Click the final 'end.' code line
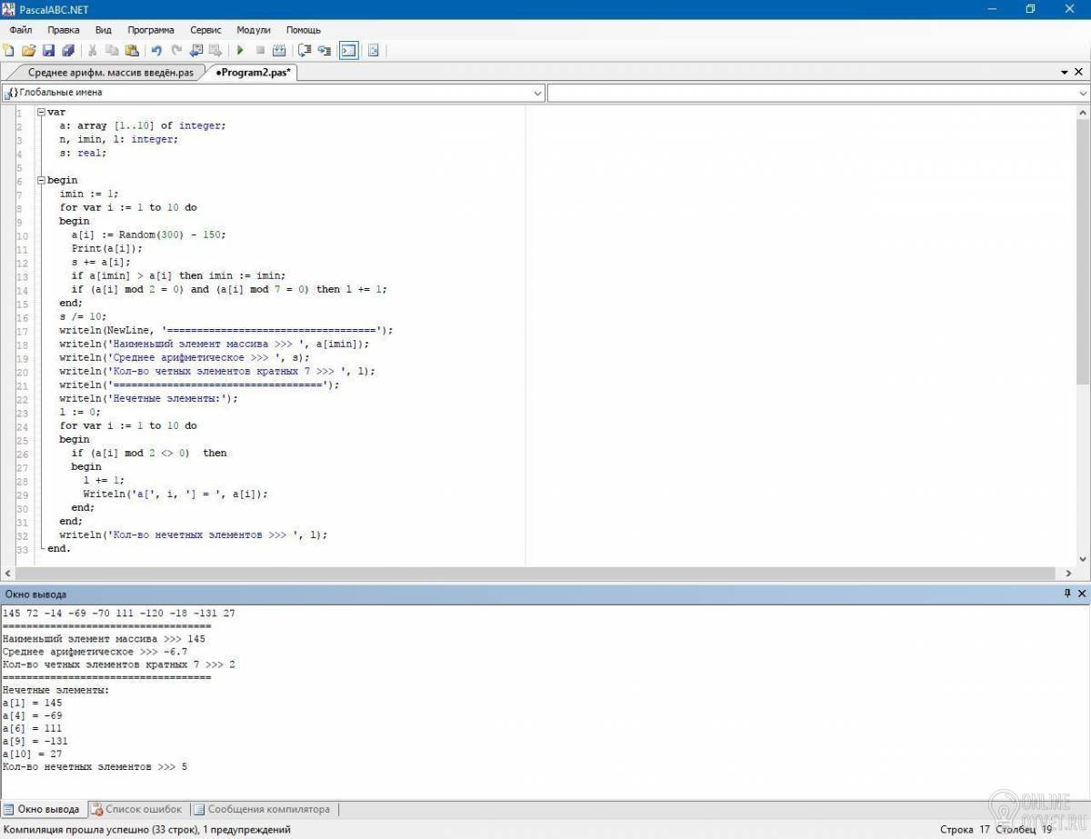The image size is (1091, 839). [x=58, y=548]
